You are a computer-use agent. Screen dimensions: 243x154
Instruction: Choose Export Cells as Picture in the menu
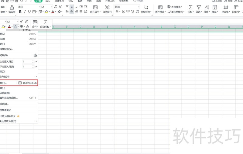point(18,116)
